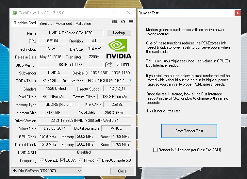
Task: Open the NVIDIA GeForce GTX 1070 dropdown
Action: [47, 171]
